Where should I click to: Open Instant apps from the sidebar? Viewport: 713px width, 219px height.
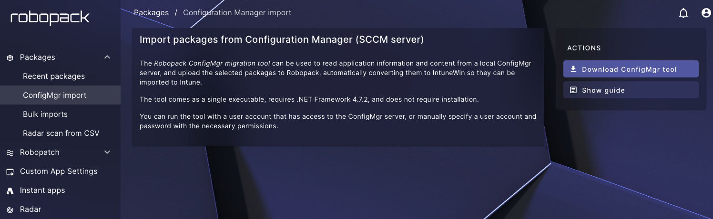[x=42, y=190]
